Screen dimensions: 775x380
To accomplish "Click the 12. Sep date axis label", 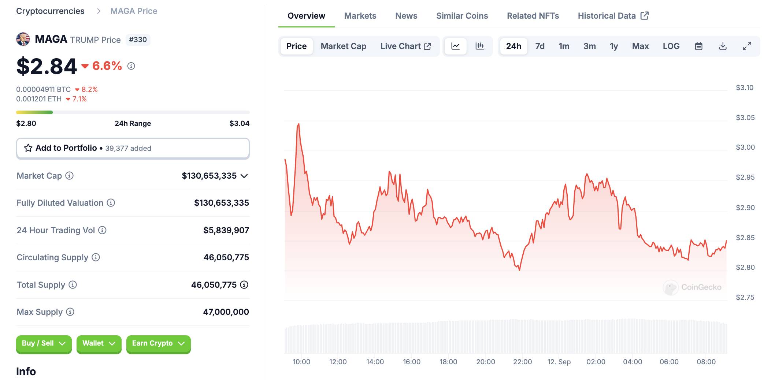I will (559, 362).
